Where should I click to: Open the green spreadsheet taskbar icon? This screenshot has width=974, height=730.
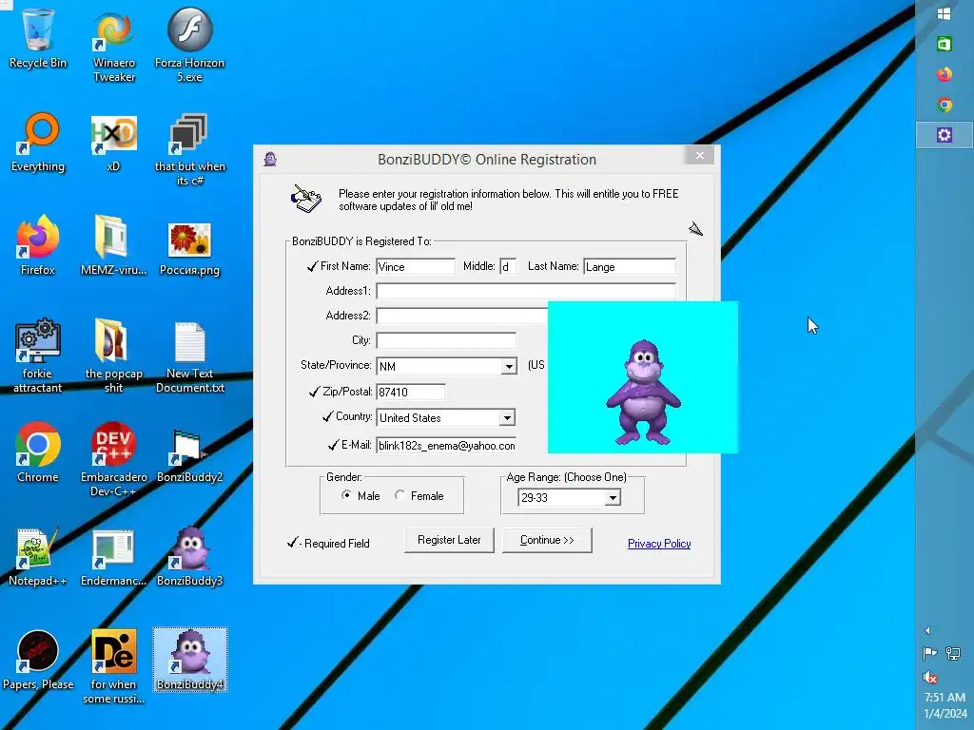tap(945, 44)
